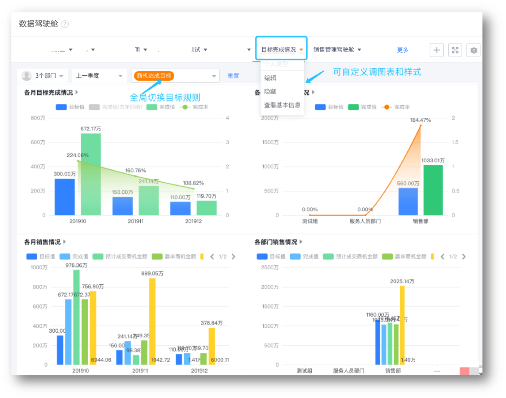The height and width of the screenshot is (398, 506).
Task: Expand the top-right chart title triangle near 况
Action: [313, 92]
